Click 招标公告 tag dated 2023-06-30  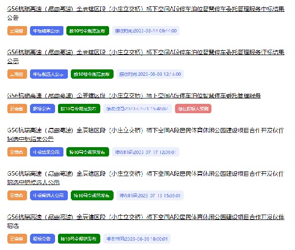tap(42, 239)
